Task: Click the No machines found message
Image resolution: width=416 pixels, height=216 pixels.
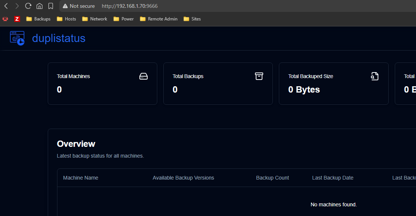Action: (334, 204)
